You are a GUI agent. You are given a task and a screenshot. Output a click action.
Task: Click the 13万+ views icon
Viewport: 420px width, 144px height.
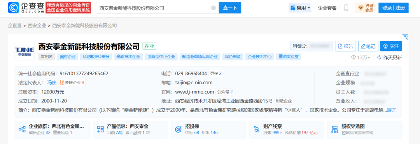pyautogui.click(x=353, y=57)
